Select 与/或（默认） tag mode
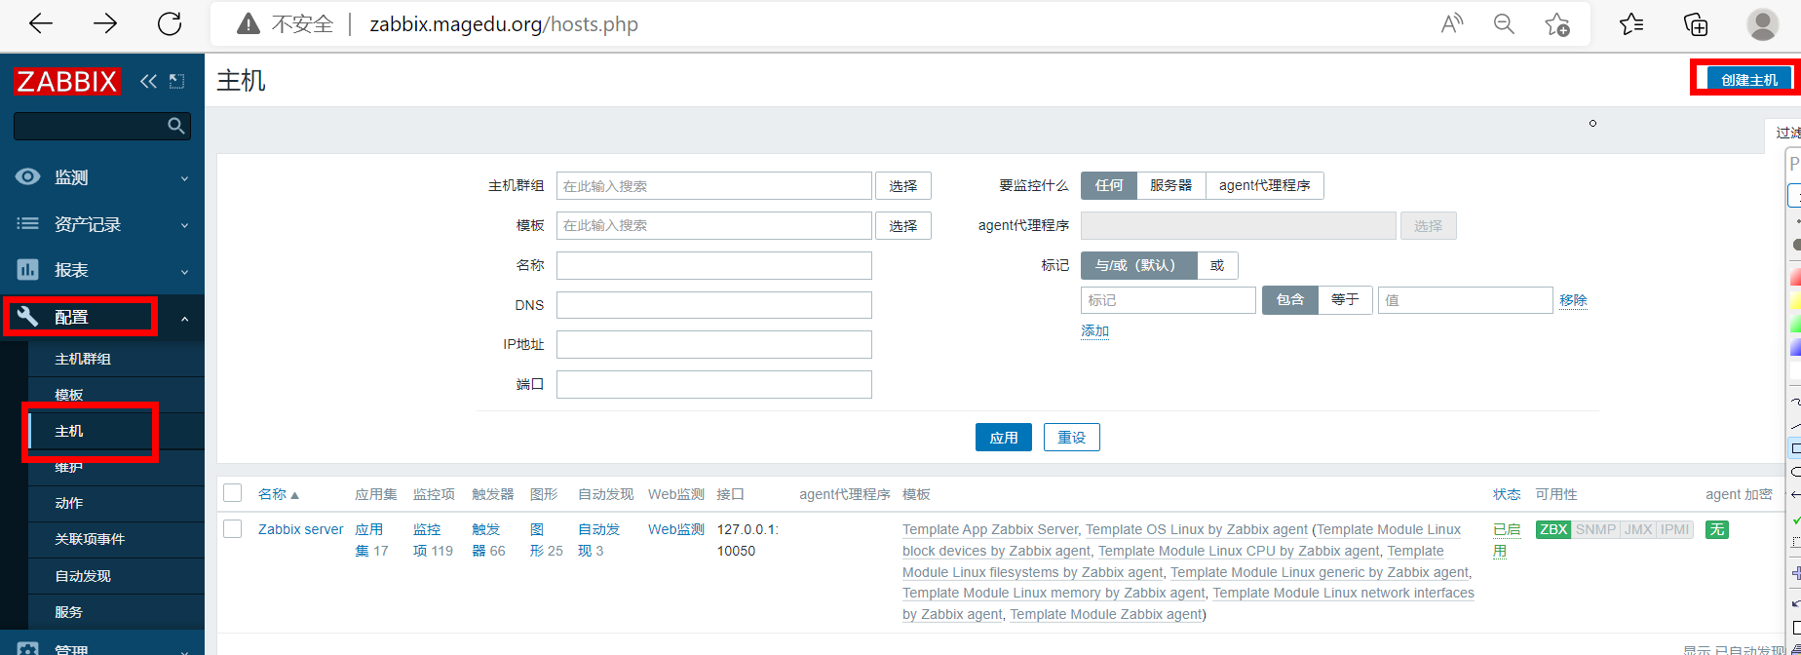 (1138, 265)
